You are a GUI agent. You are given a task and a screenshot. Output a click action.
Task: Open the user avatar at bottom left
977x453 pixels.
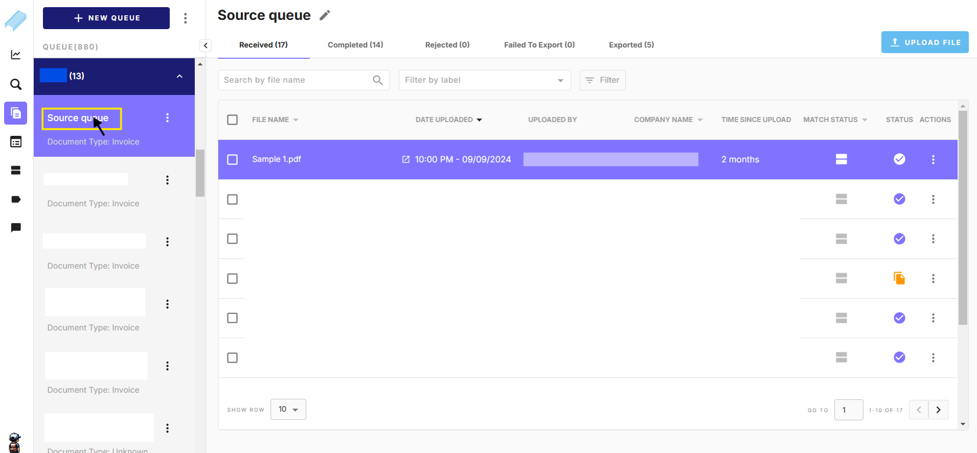(x=15, y=443)
